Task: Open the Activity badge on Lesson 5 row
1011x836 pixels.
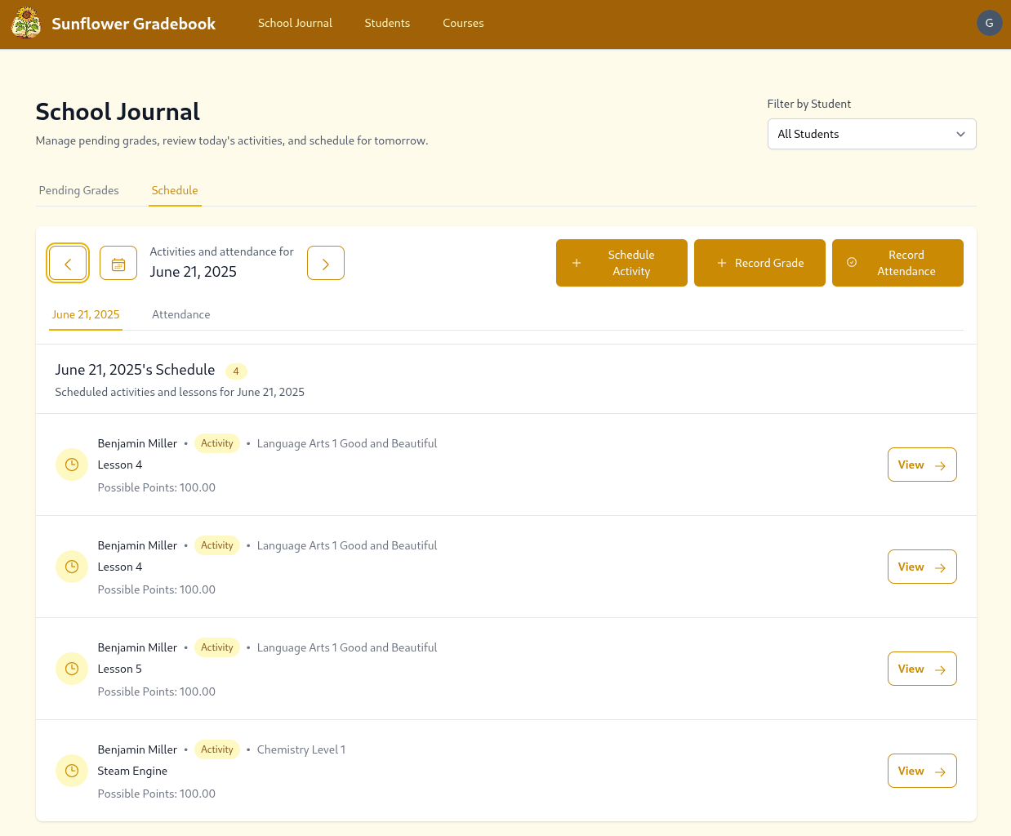Action: 217,647
